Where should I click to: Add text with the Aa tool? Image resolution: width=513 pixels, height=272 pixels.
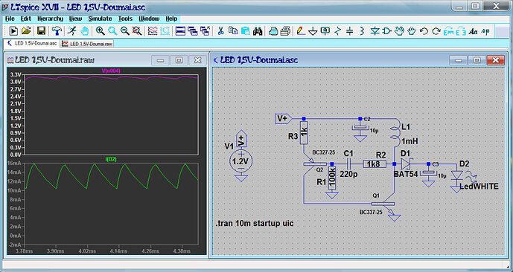[x=473, y=31]
